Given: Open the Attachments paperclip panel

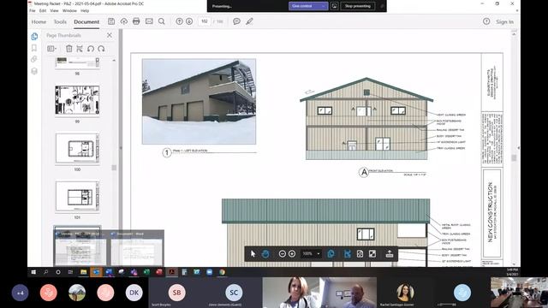Looking at the screenshot, I should tap(34, 59).
